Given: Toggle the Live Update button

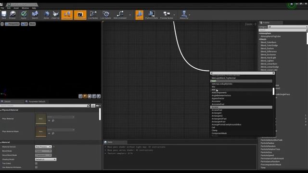Looking at the screenshot, I should coord(106,15).
